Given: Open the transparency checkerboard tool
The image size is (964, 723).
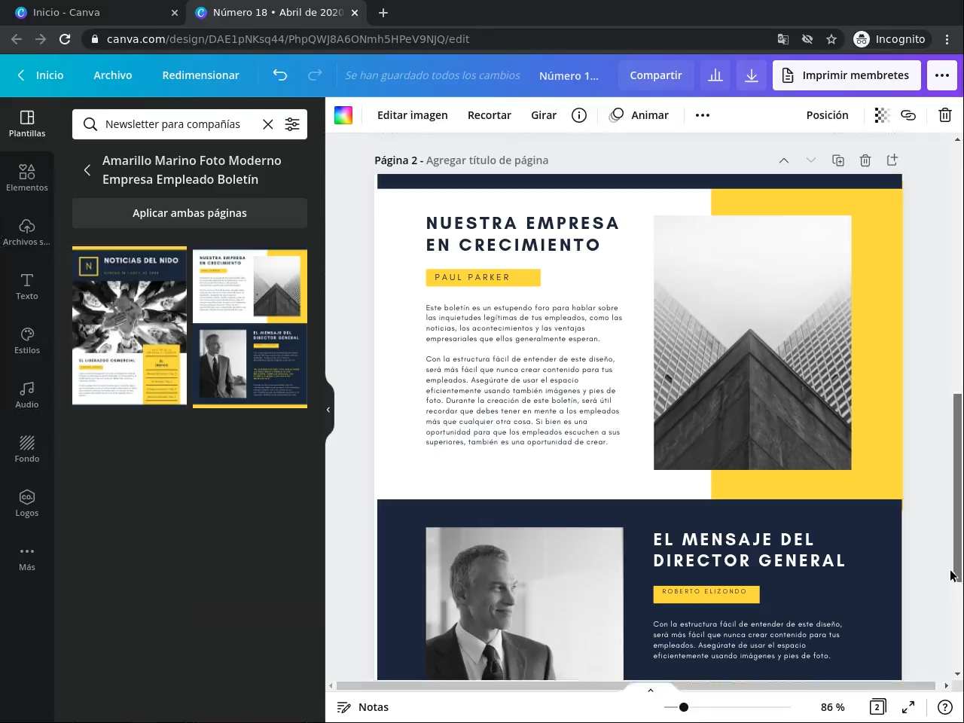Looking at the screenshot, I should 882,115.
